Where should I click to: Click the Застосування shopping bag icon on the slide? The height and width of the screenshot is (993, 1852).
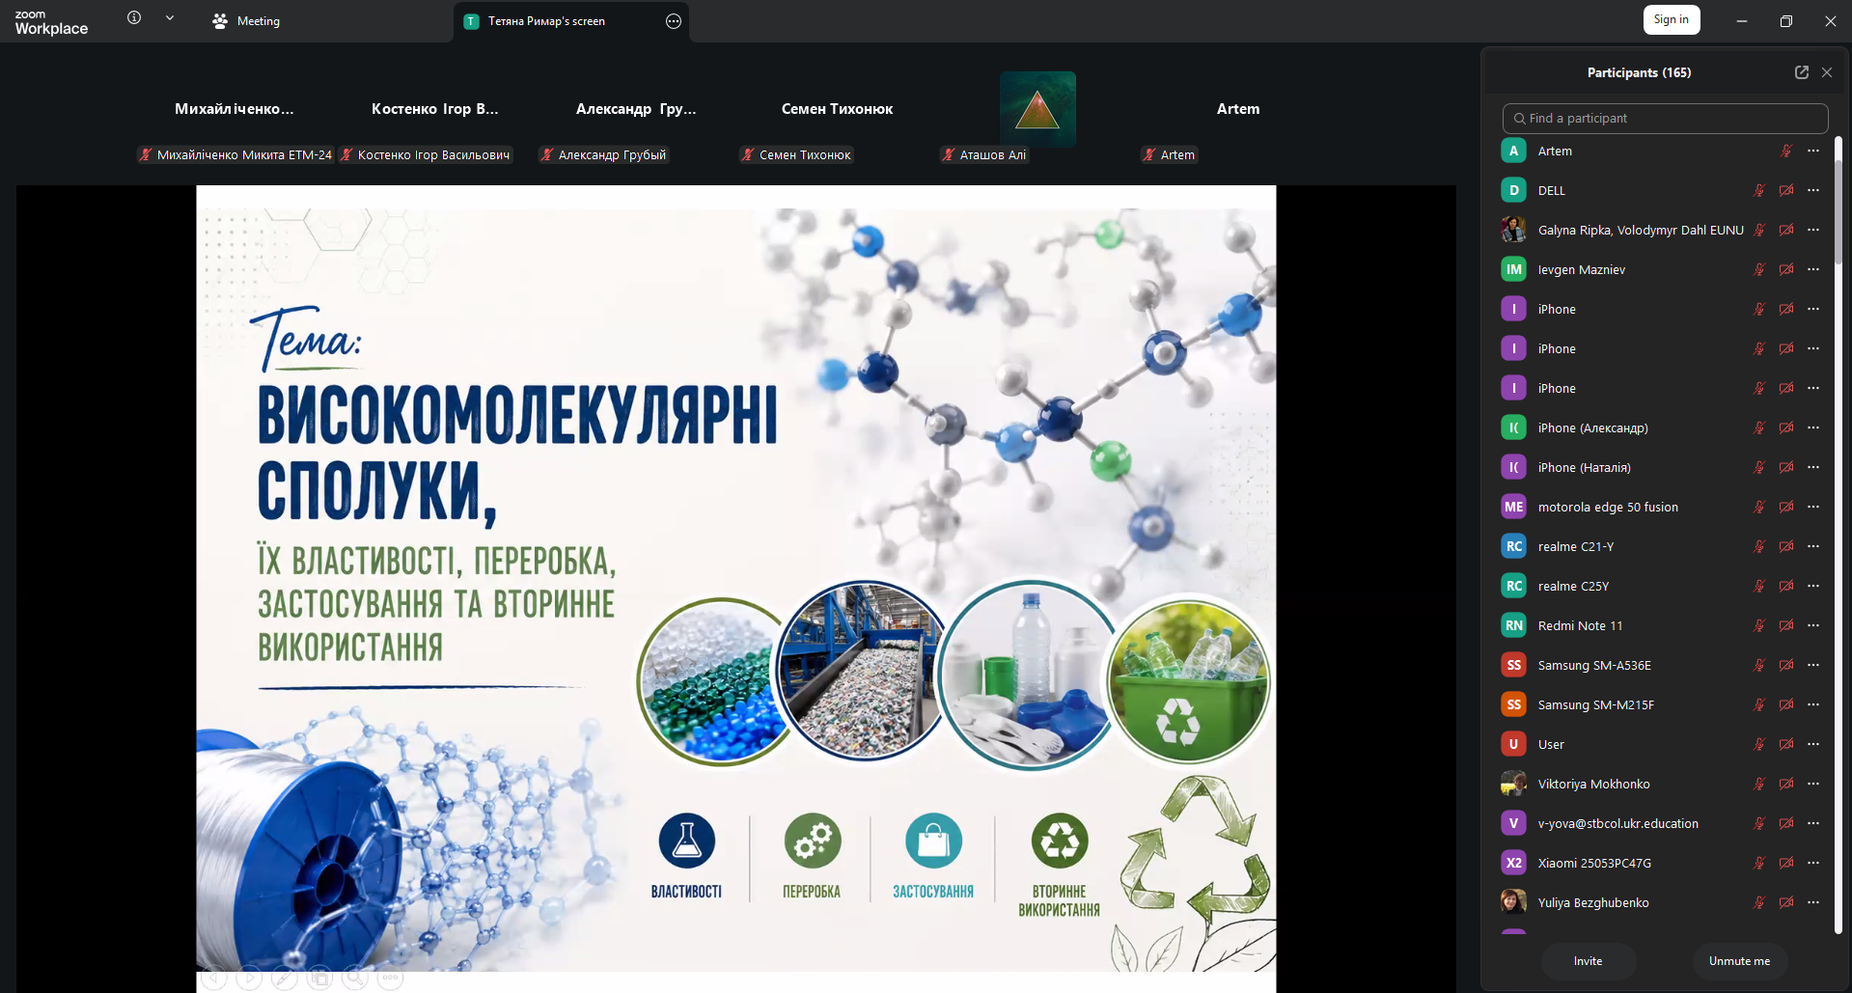point(933,841)
